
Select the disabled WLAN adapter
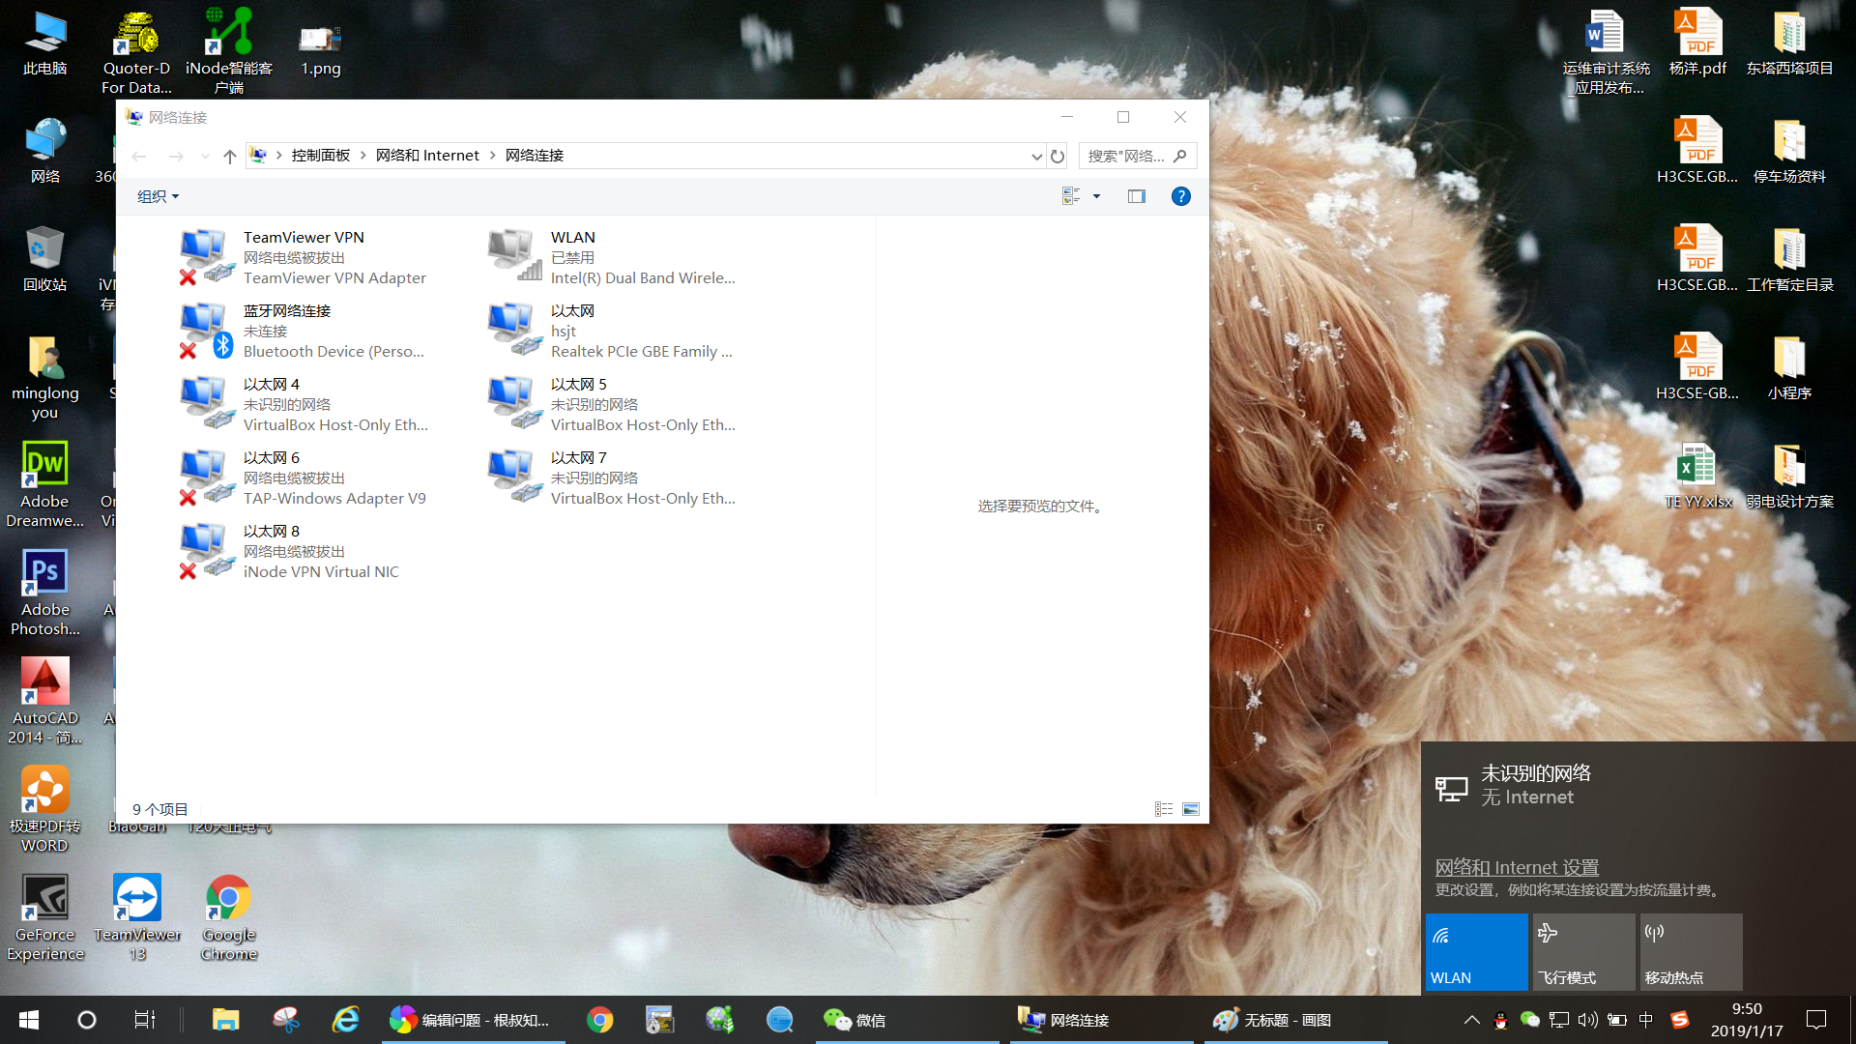513,256
